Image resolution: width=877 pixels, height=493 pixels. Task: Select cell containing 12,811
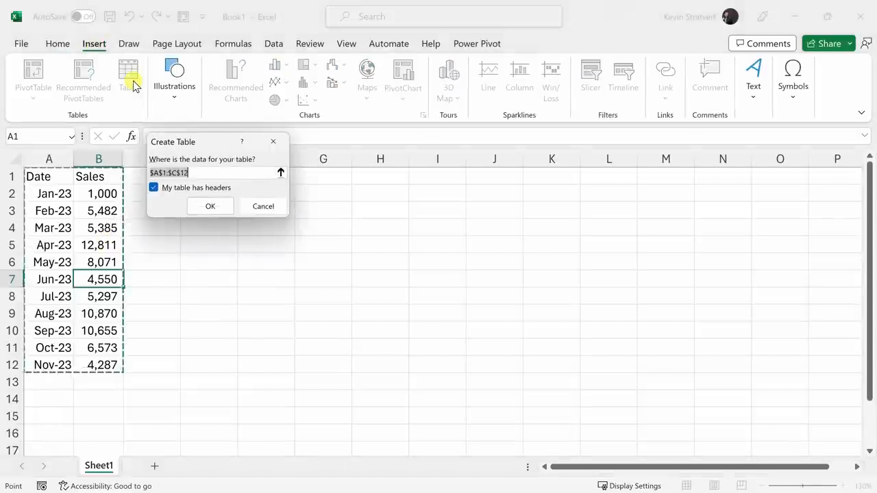(x=99, y=245)
